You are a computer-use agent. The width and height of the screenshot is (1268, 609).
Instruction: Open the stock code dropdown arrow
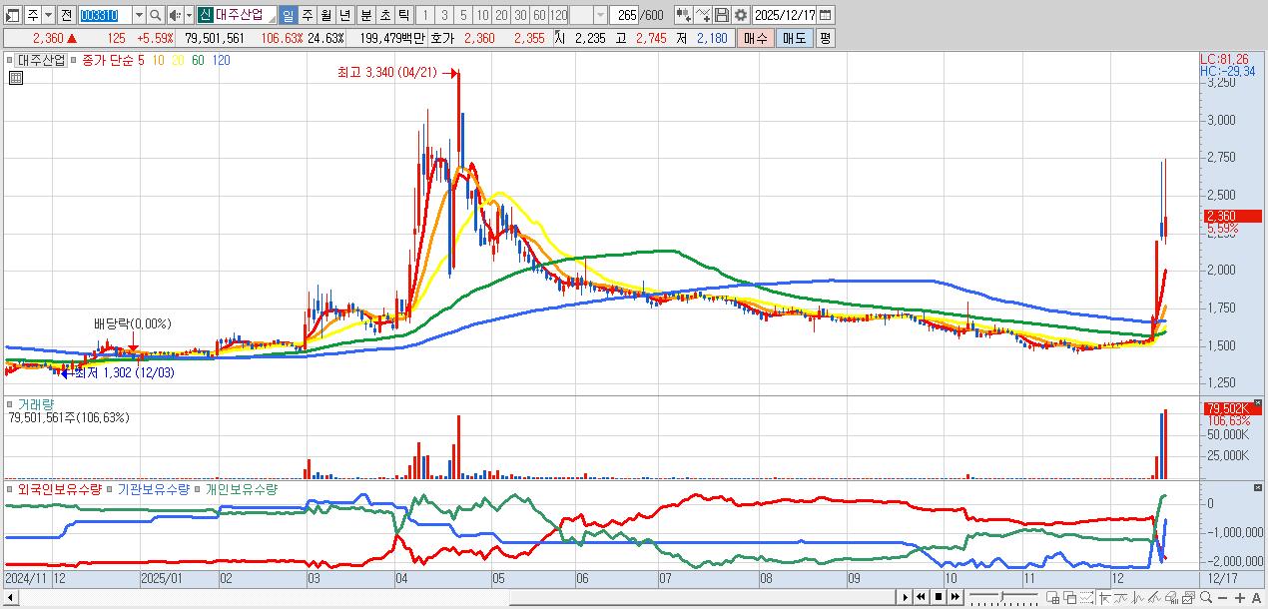click(x=139, y=15)
